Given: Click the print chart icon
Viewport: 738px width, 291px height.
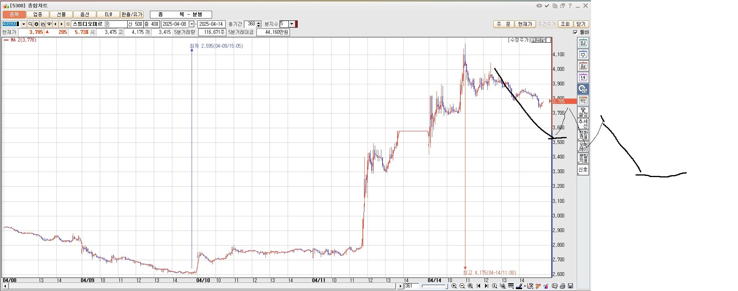Looking at the screenshot, I should coord(563,286).
